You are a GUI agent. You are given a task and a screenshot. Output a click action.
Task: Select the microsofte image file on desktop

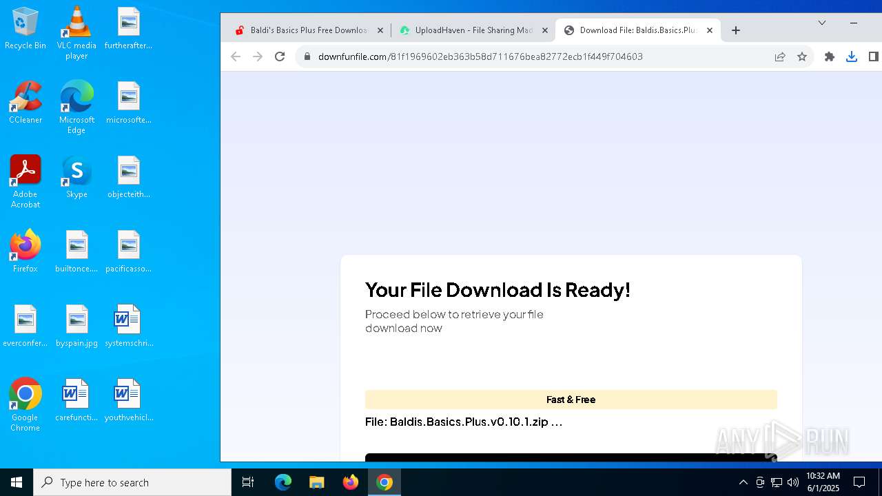pyautogui.click(x=128, y=103)
